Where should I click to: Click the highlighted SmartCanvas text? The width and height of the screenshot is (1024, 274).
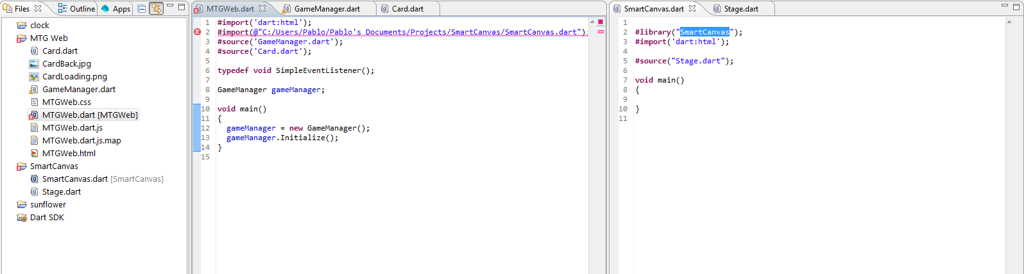point(704,31)
